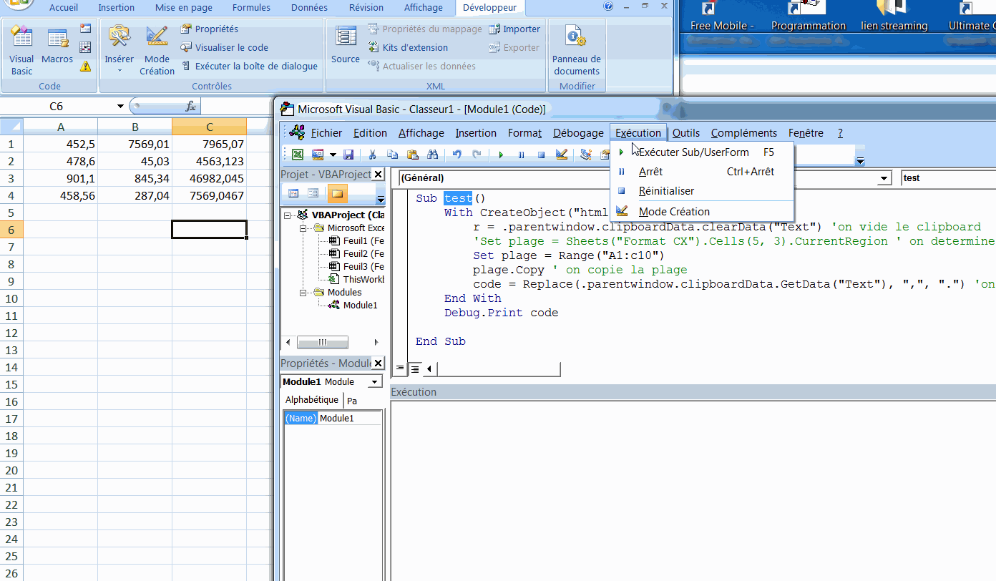Open the Visual Basic editor from ribbon

(21, 50)
